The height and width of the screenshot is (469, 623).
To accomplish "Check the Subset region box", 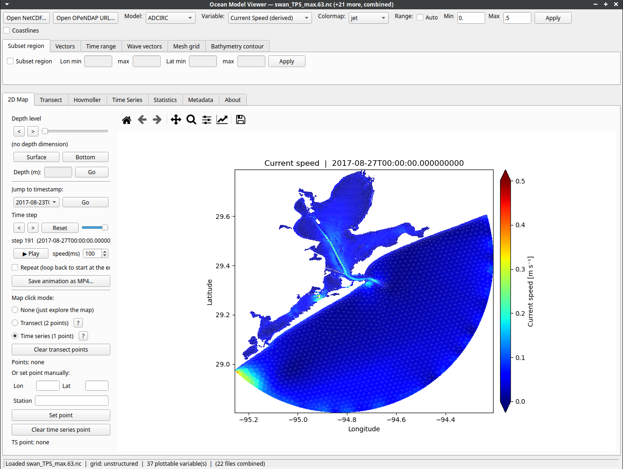I will point(10,61).
